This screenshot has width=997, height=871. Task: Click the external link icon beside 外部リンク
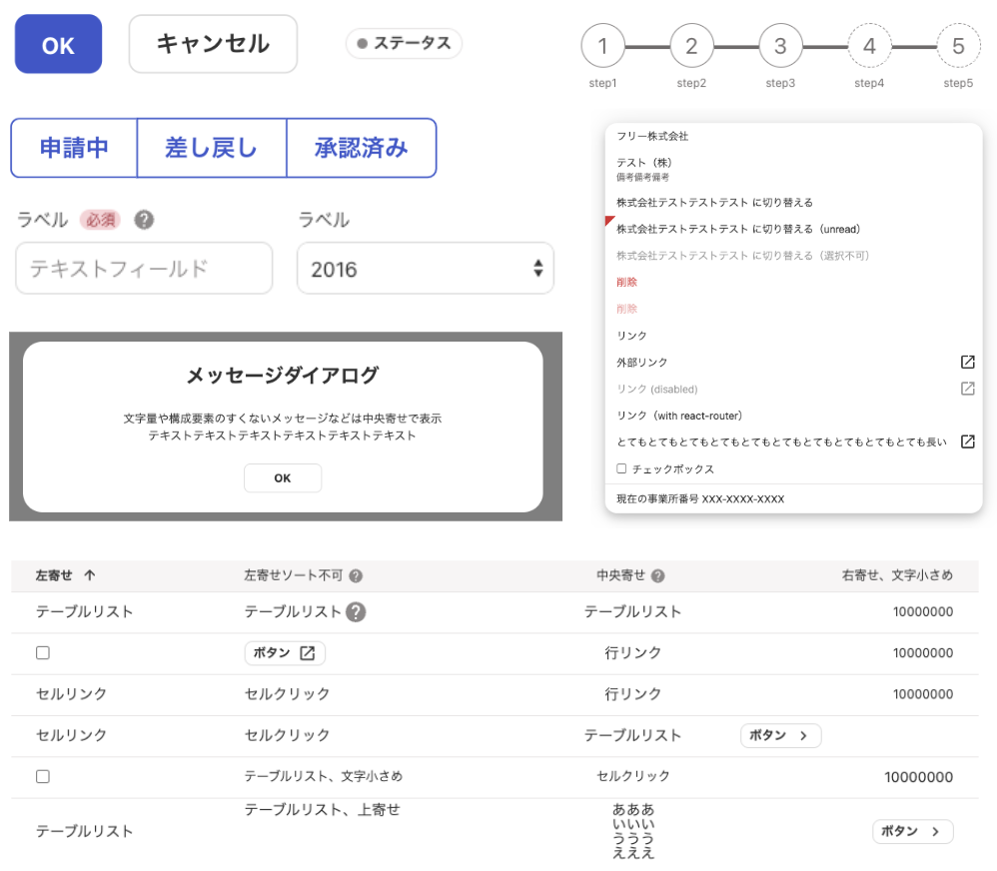click(966, 362)
